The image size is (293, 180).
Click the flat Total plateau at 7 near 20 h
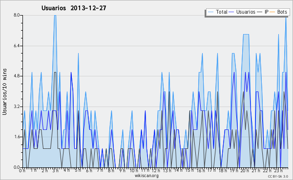tap(246, 34)
